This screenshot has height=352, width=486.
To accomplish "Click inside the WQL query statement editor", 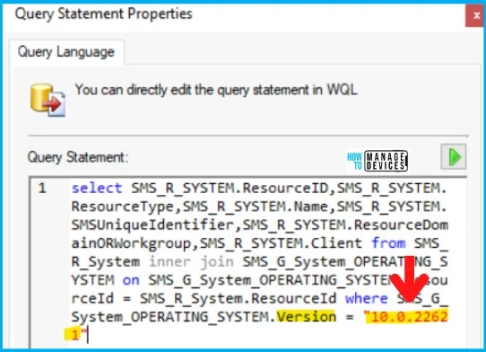I will [x=248, y=262].
